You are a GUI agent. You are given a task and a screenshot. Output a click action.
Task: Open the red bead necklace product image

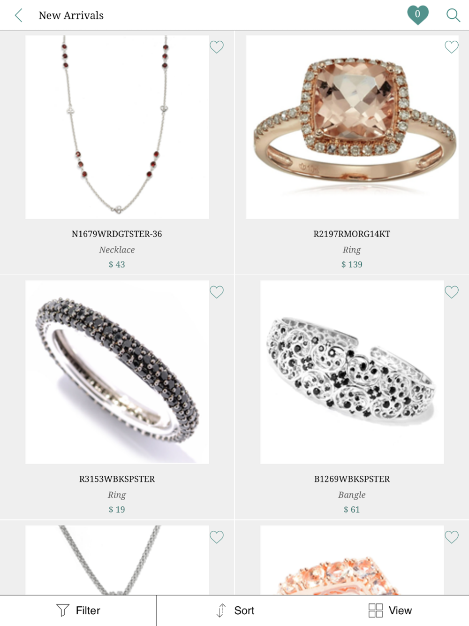pyautogui.click(x=117, y=127)
